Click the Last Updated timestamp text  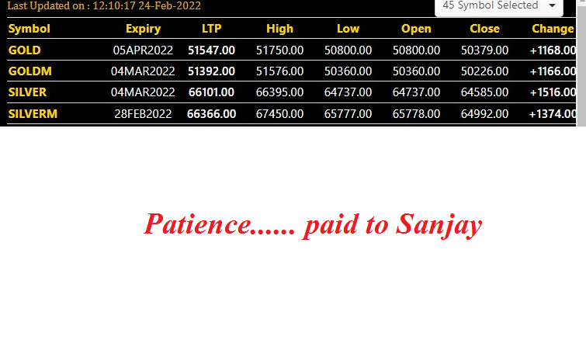pyautogui.click(x=104, y=5)
